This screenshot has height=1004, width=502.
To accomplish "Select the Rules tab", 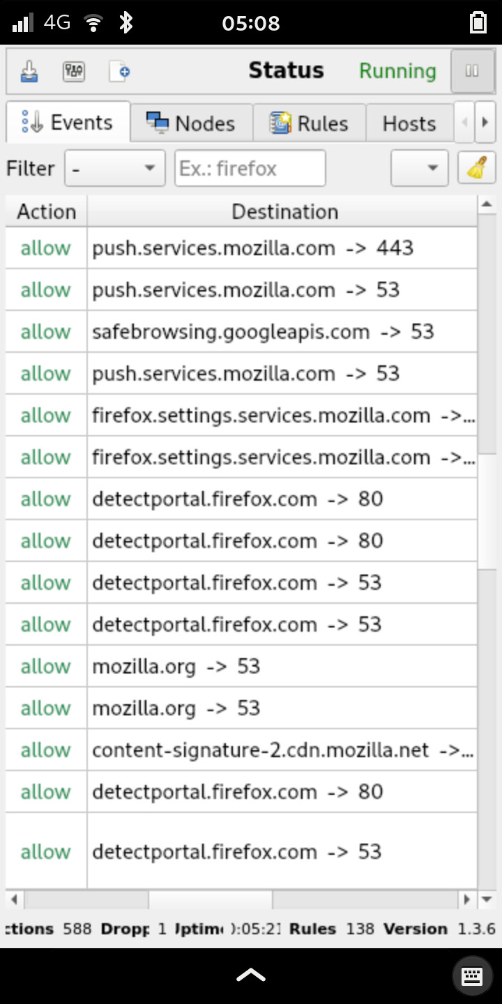I will coord(309,123).
